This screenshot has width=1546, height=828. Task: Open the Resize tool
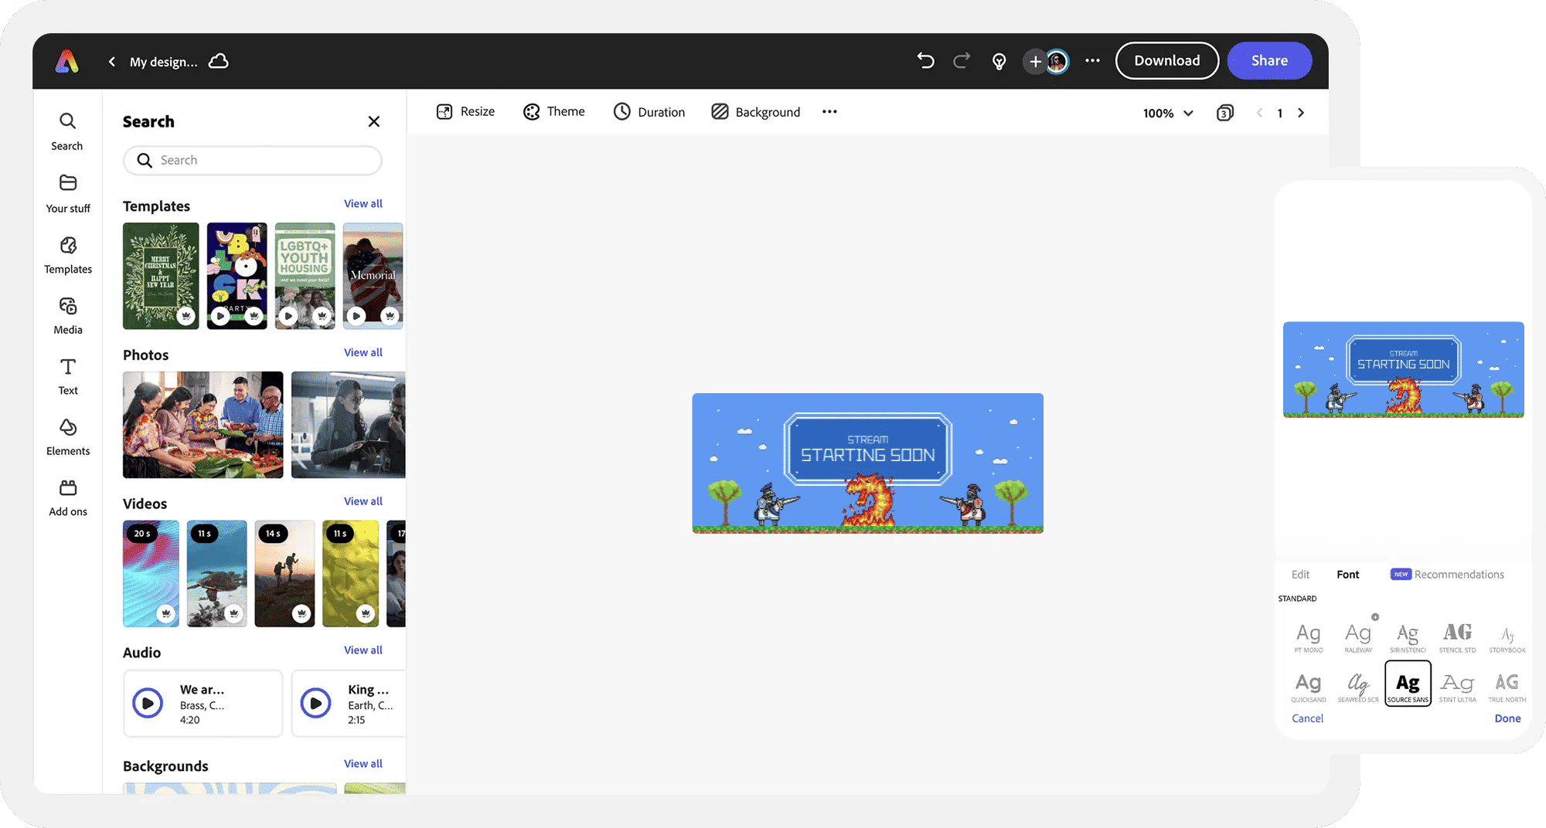coord(465,111)
